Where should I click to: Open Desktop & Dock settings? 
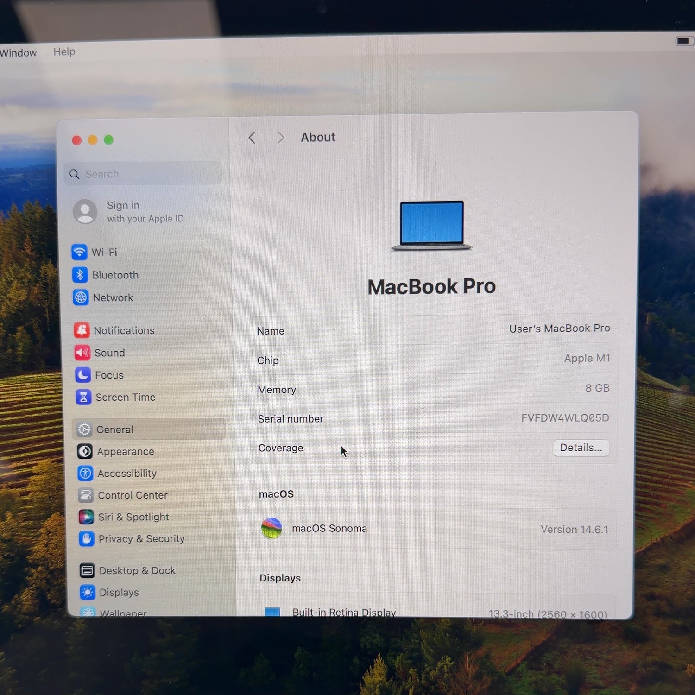click(x=128, y=570)
